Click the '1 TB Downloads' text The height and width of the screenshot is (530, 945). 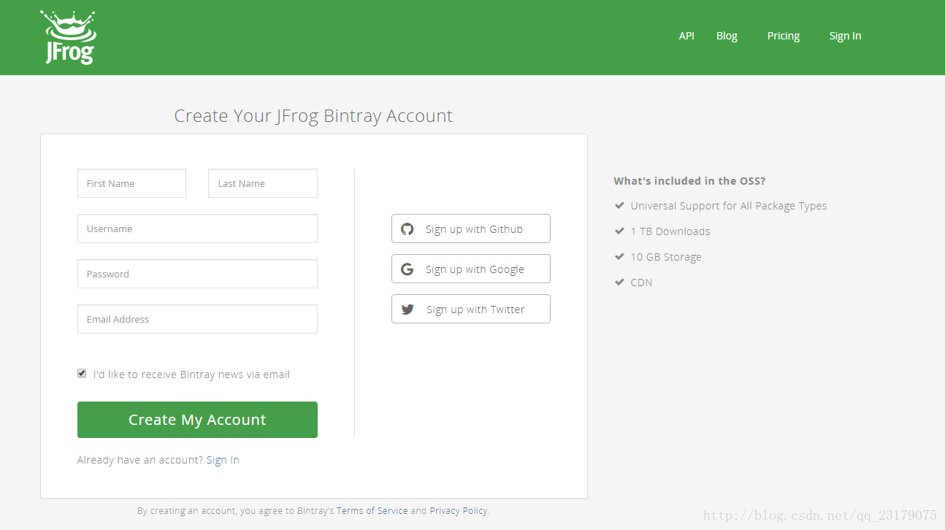(670, 231)
